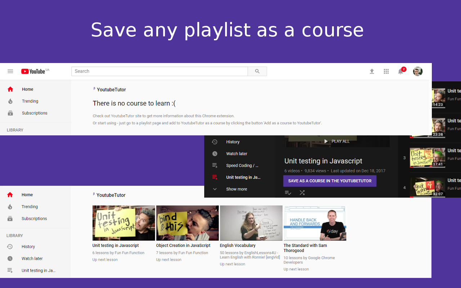Open playlist video thumbnail with 17:41 duration

(428, 157)
